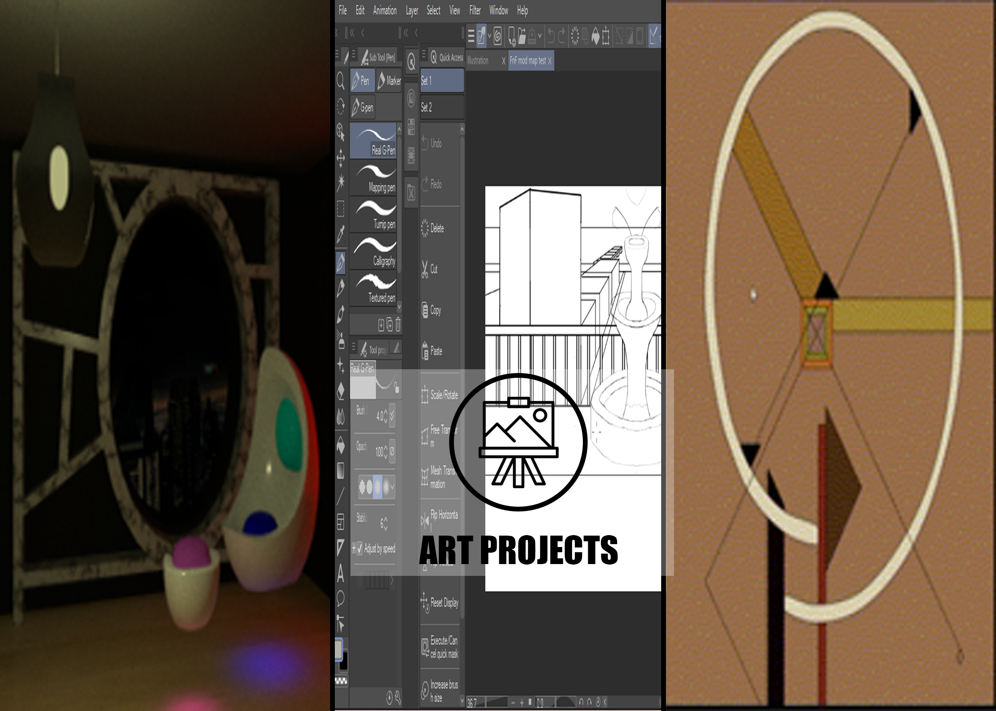
Task: Delete sub tool with trash icon
Action: pos(398,324)
